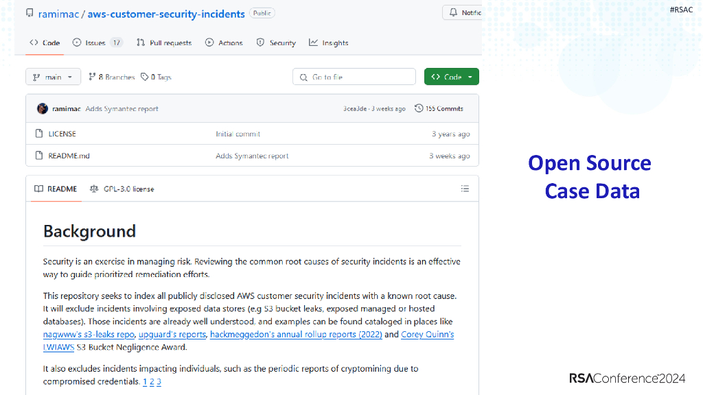Open the Actions tab
703x395 pixels.
(224, 43)
